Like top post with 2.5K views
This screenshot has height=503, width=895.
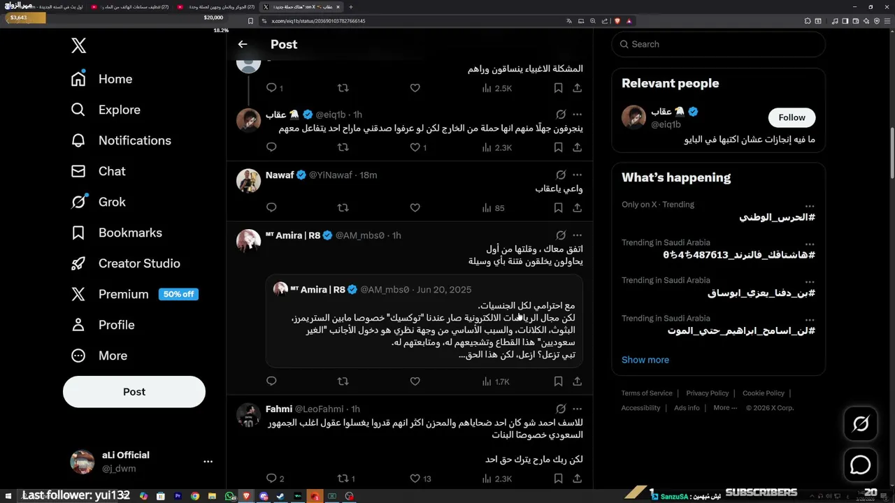click(415, 88)
